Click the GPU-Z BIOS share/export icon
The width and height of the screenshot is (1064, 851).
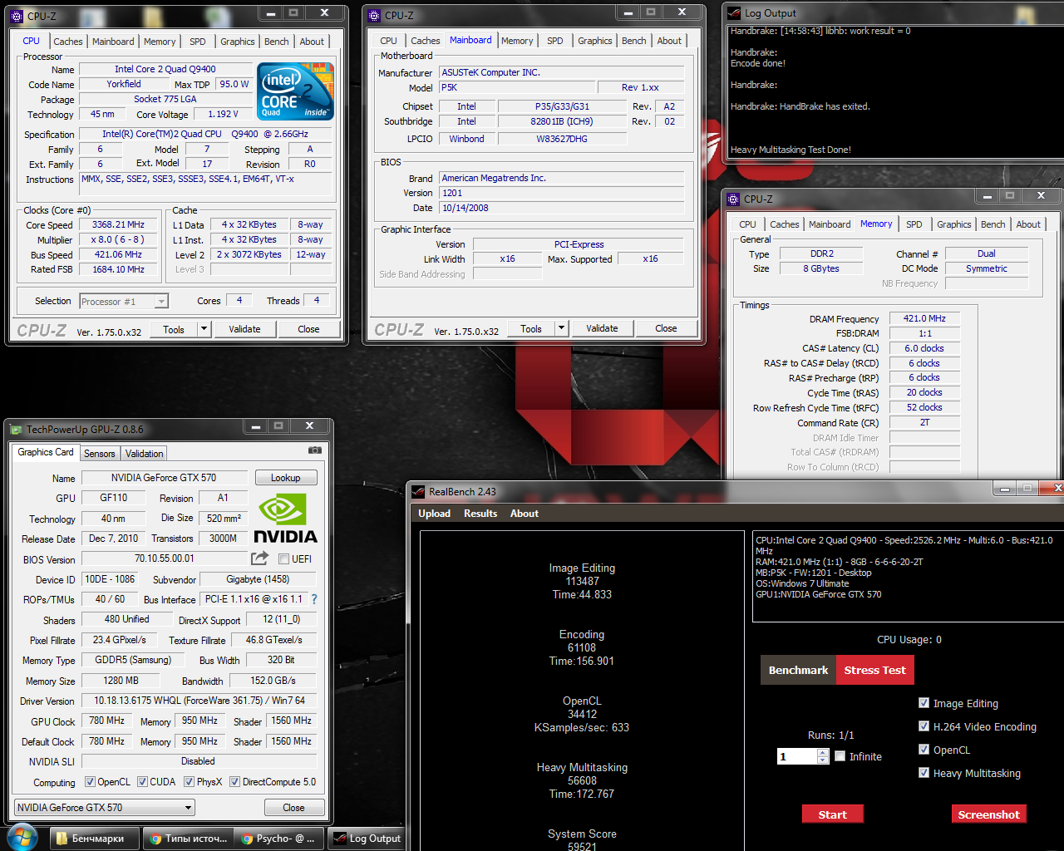coord(260,558)
